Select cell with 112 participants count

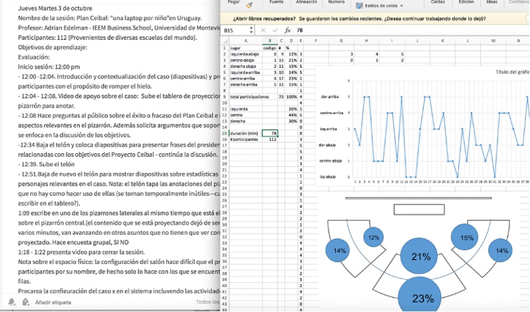(x=270, y=139)
